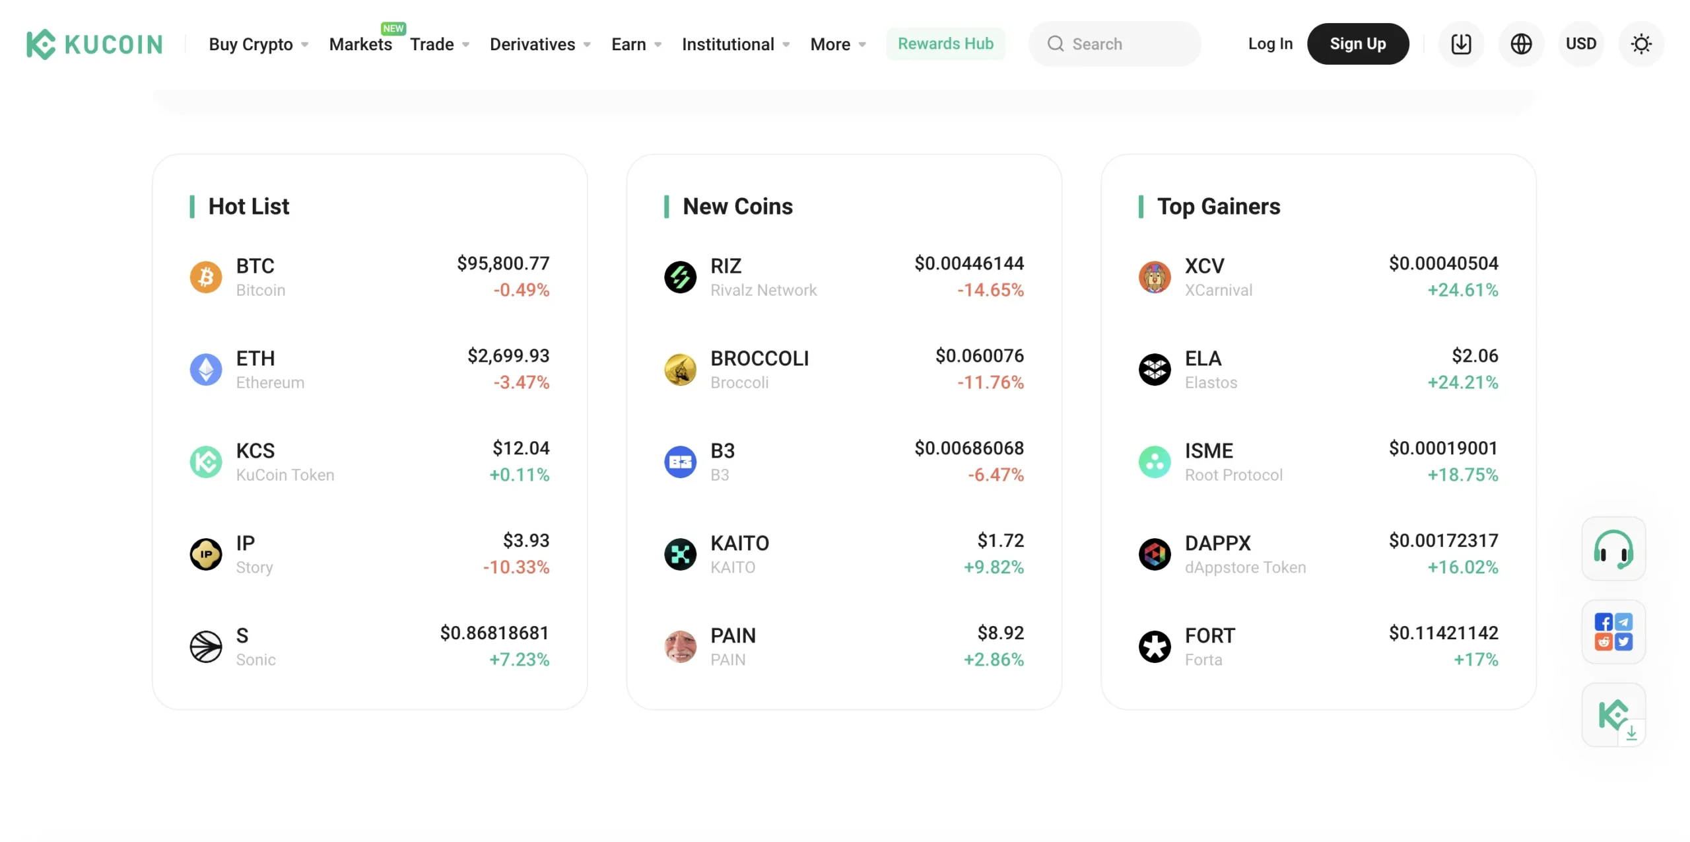This screenshot has height=842, width=1690.
Task: Click PAIN price $8.92
Action: click(x=1001, y=633)
